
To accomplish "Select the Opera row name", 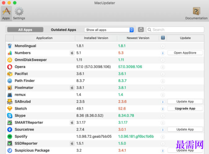I will click(20, 67).
